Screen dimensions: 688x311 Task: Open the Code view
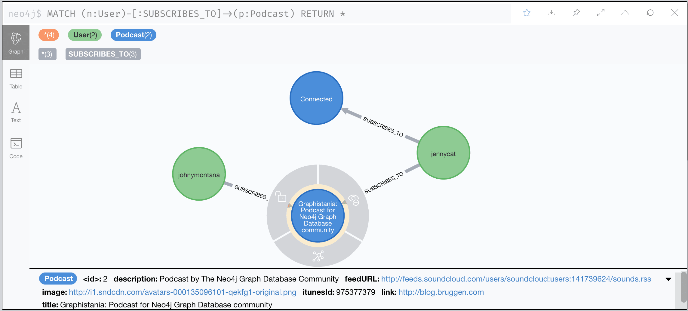(16, 148)
